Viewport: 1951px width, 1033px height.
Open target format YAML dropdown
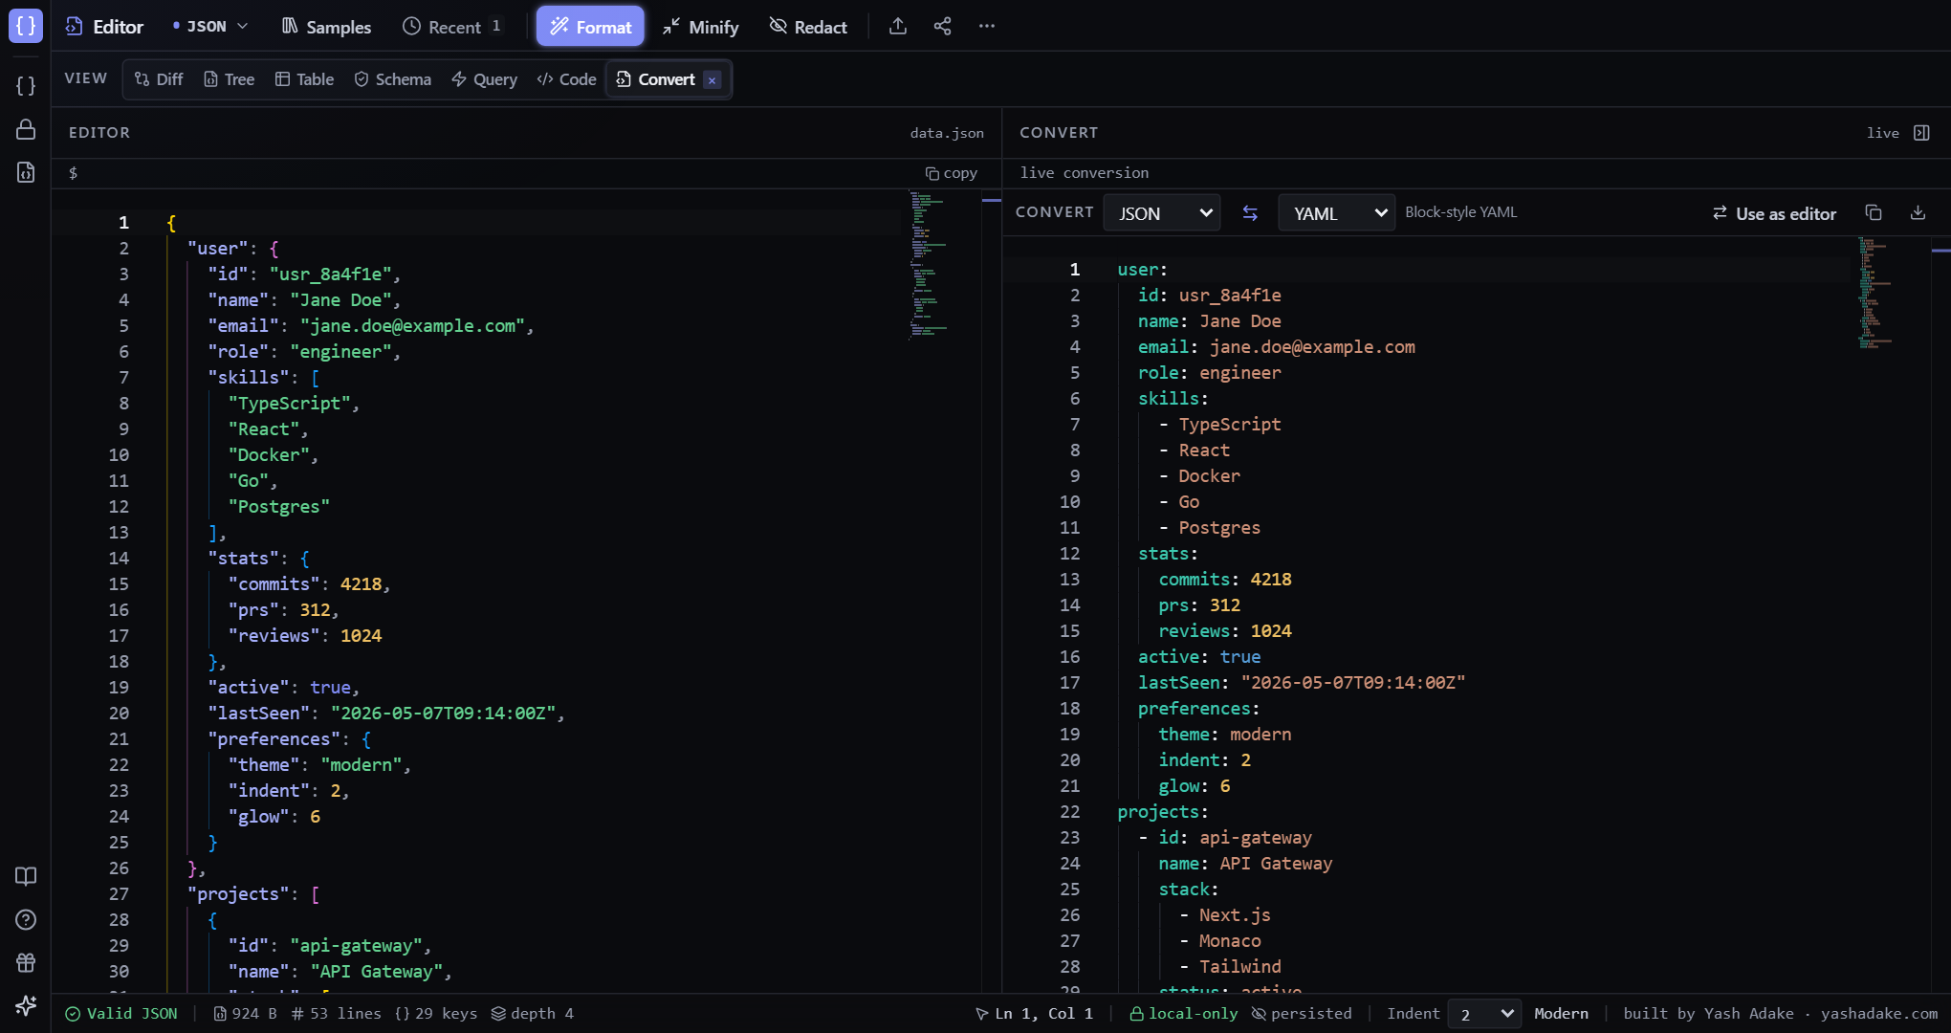tap(1336, 213)
